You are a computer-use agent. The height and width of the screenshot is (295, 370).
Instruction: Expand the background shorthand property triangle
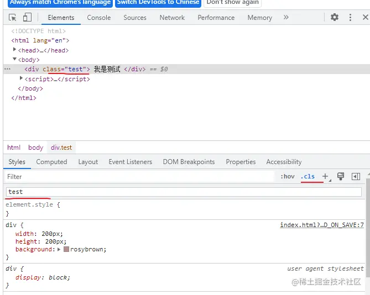click(59, 249)
